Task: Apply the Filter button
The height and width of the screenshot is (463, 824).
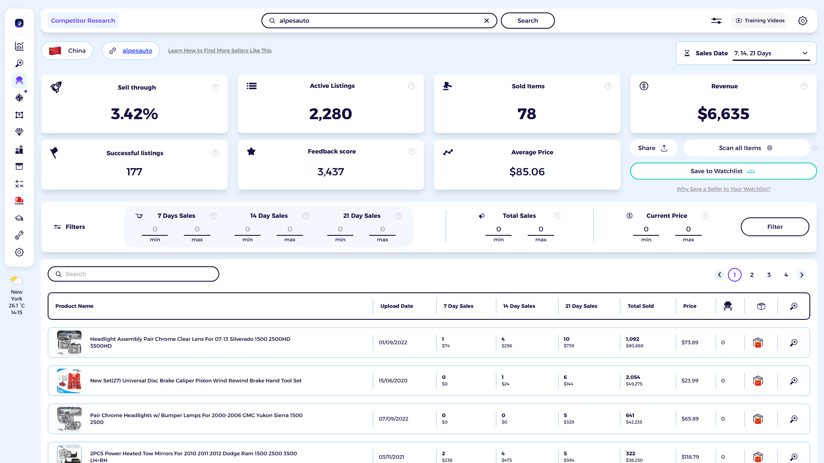Action: click(775, 227)
